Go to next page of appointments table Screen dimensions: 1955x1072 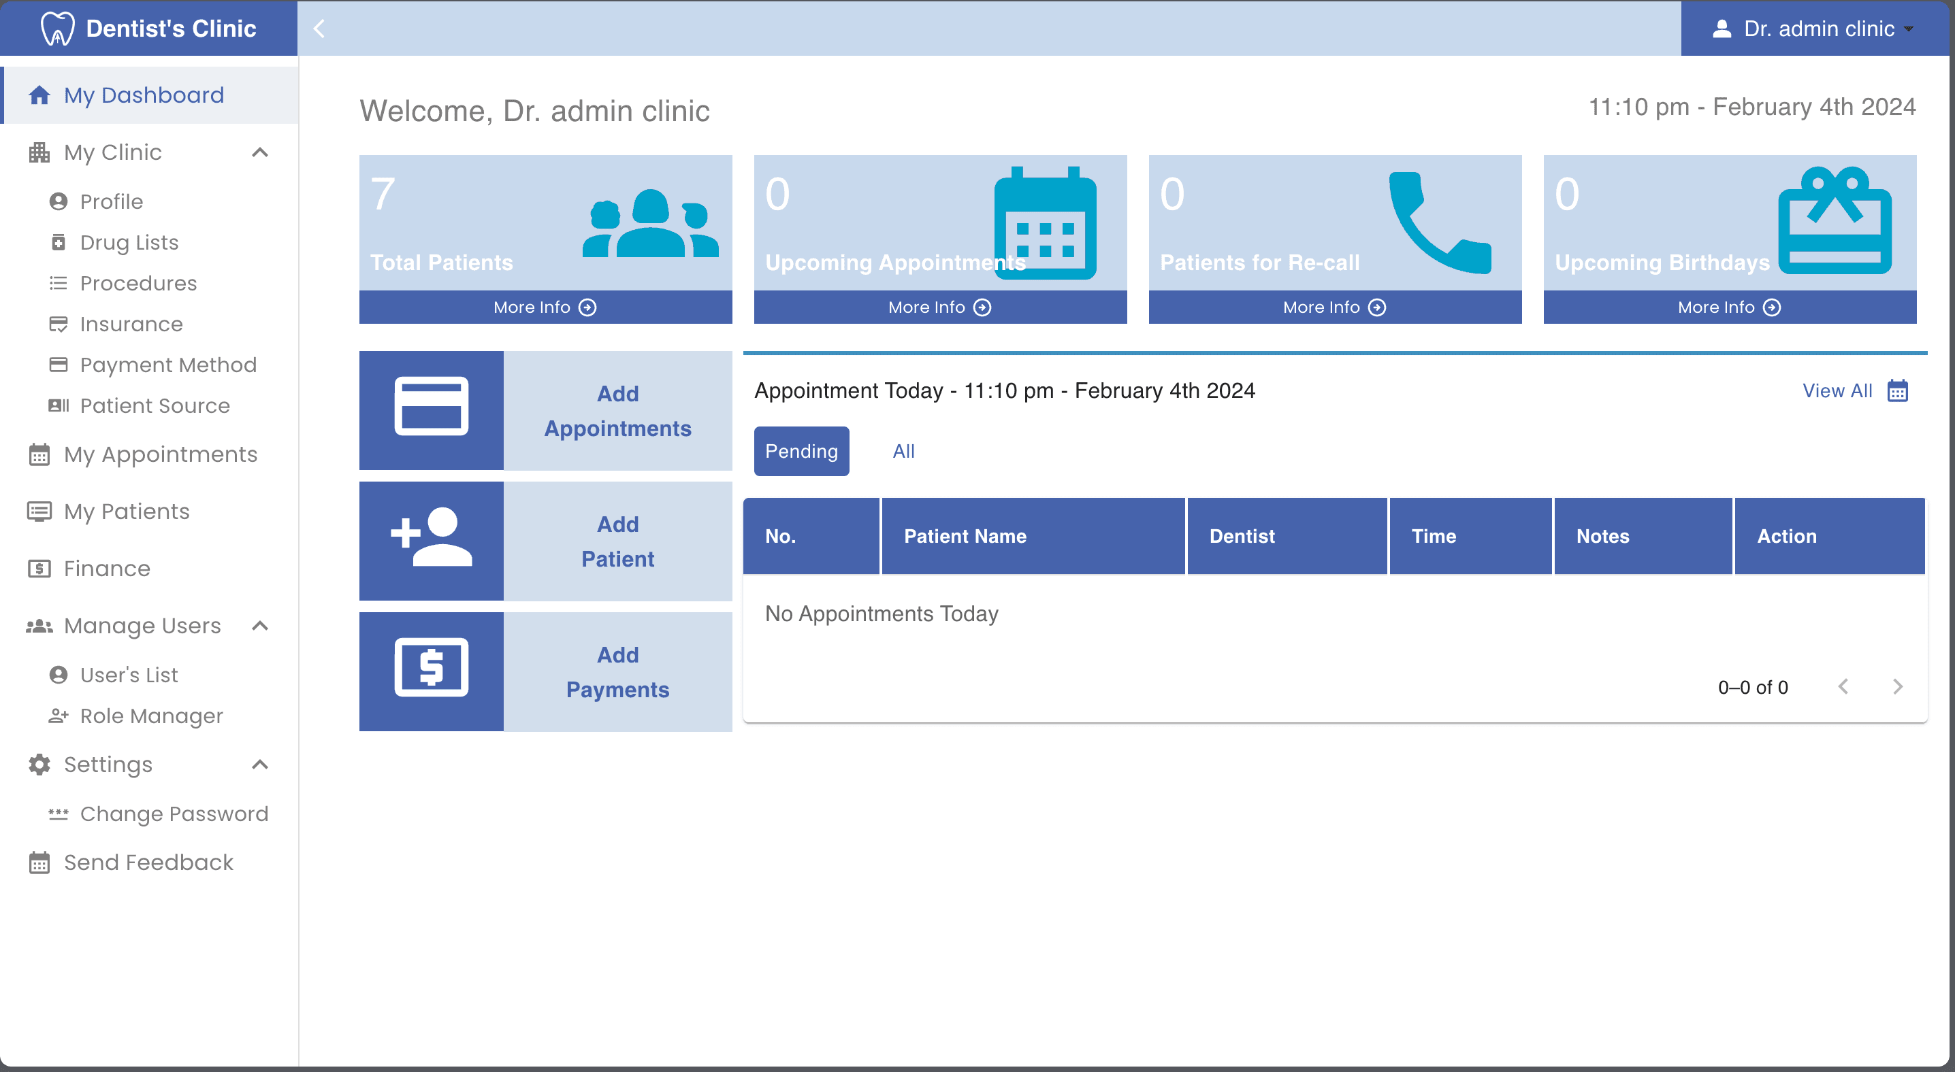point(1897,687)
